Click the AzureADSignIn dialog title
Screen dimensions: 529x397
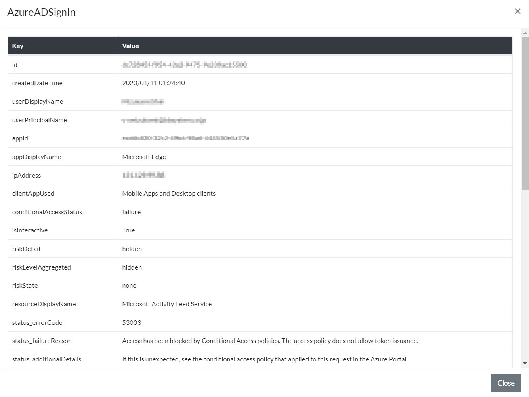coord(42,13)
